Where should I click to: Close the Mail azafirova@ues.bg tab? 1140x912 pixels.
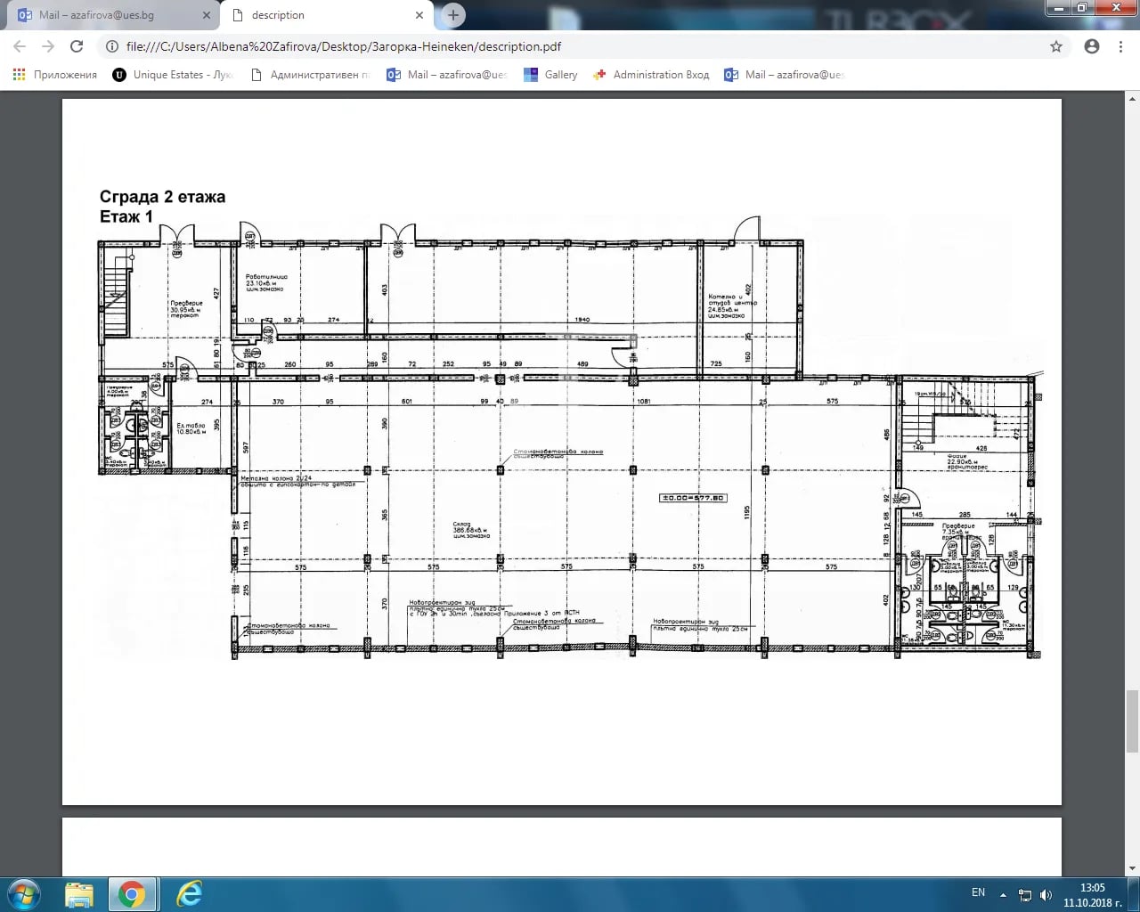click(207, 15)
